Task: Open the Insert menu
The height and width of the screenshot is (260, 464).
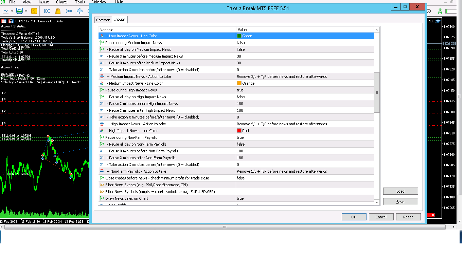Action: point(44,2)
